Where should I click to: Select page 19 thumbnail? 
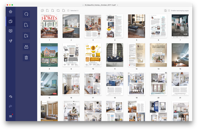pyautogui.click(x=136, y=84)
